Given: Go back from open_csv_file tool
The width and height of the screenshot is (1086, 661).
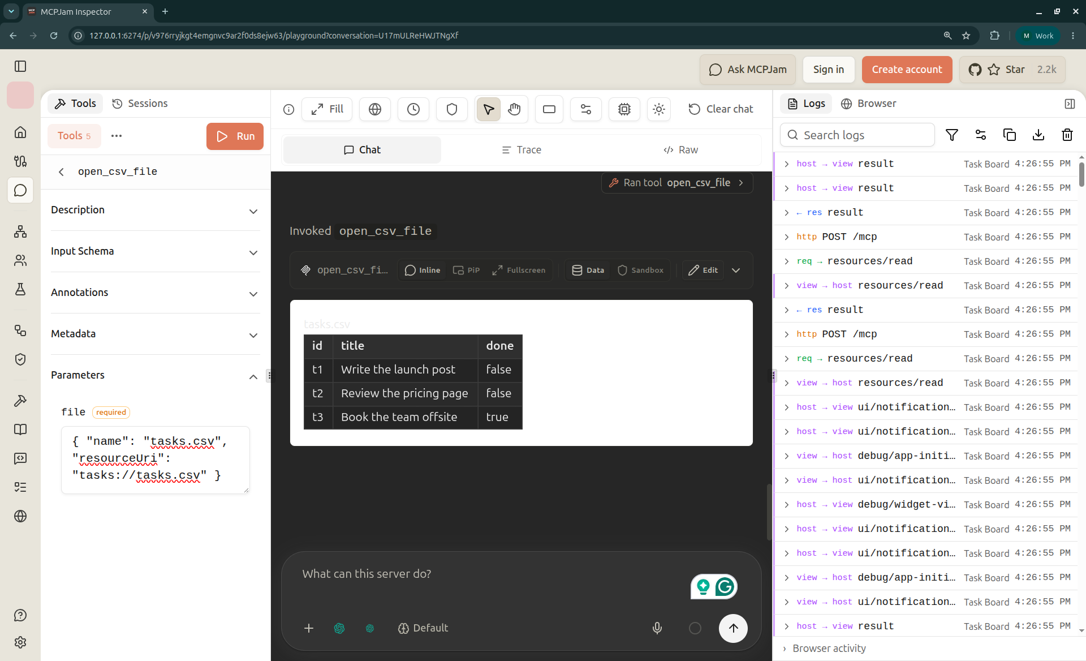Looking at the screenshot, I should point(61,172).
